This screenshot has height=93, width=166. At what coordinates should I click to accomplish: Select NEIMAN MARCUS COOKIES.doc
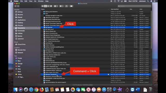95,37
